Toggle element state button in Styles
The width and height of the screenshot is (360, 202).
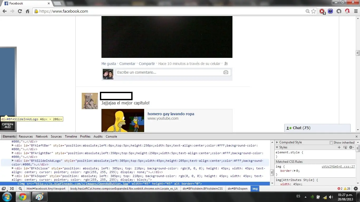[x=345, y=147]
